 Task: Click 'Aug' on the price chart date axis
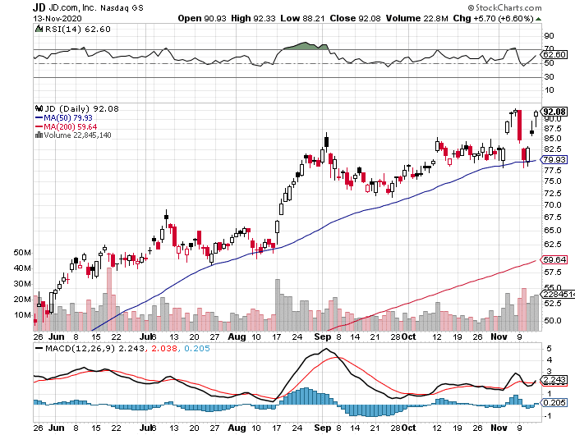(x=237, y=337)
